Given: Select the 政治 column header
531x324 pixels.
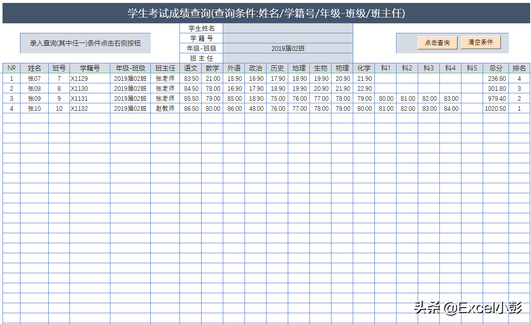Looking at the screenshot, I should 256,68.
